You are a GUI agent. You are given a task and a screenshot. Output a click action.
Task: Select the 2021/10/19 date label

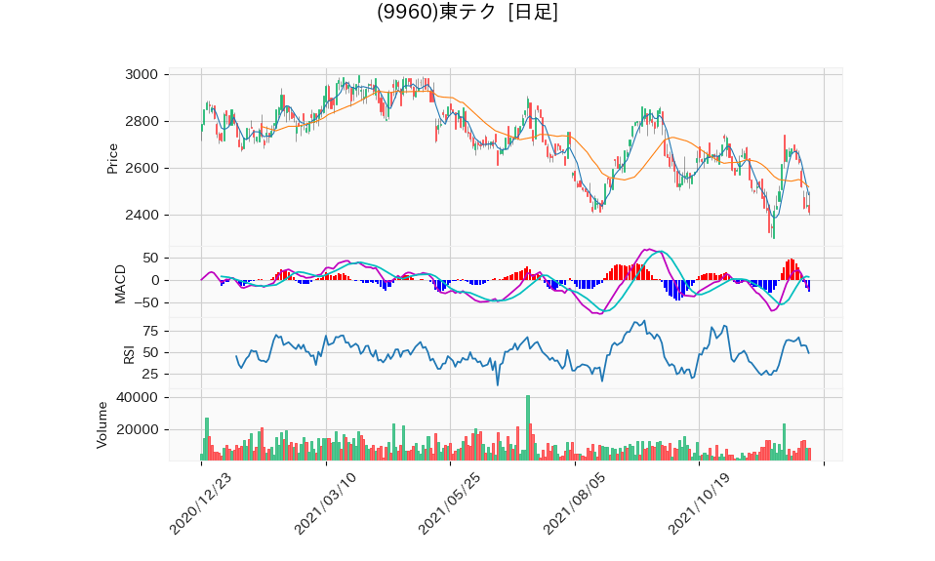point(698,503)
